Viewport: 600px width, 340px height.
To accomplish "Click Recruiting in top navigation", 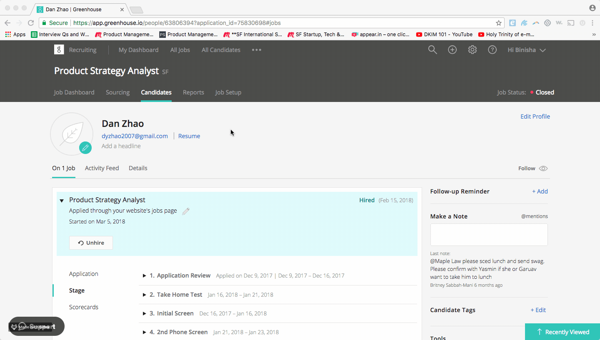I will pos(82,50).
